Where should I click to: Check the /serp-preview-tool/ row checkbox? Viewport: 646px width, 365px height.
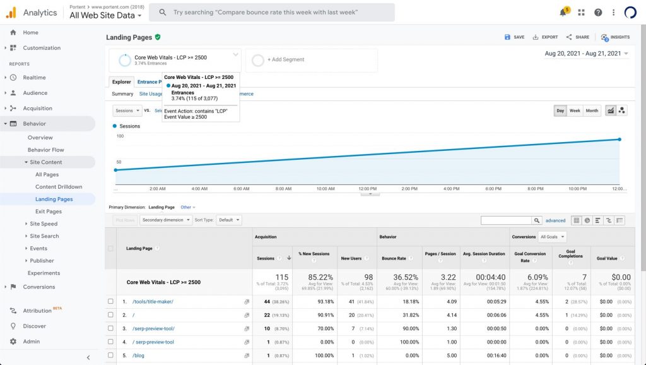click(x=110, y=328)
